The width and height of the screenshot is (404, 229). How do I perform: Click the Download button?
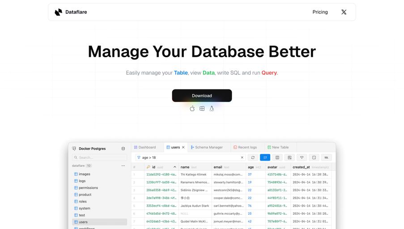(202, 96)
